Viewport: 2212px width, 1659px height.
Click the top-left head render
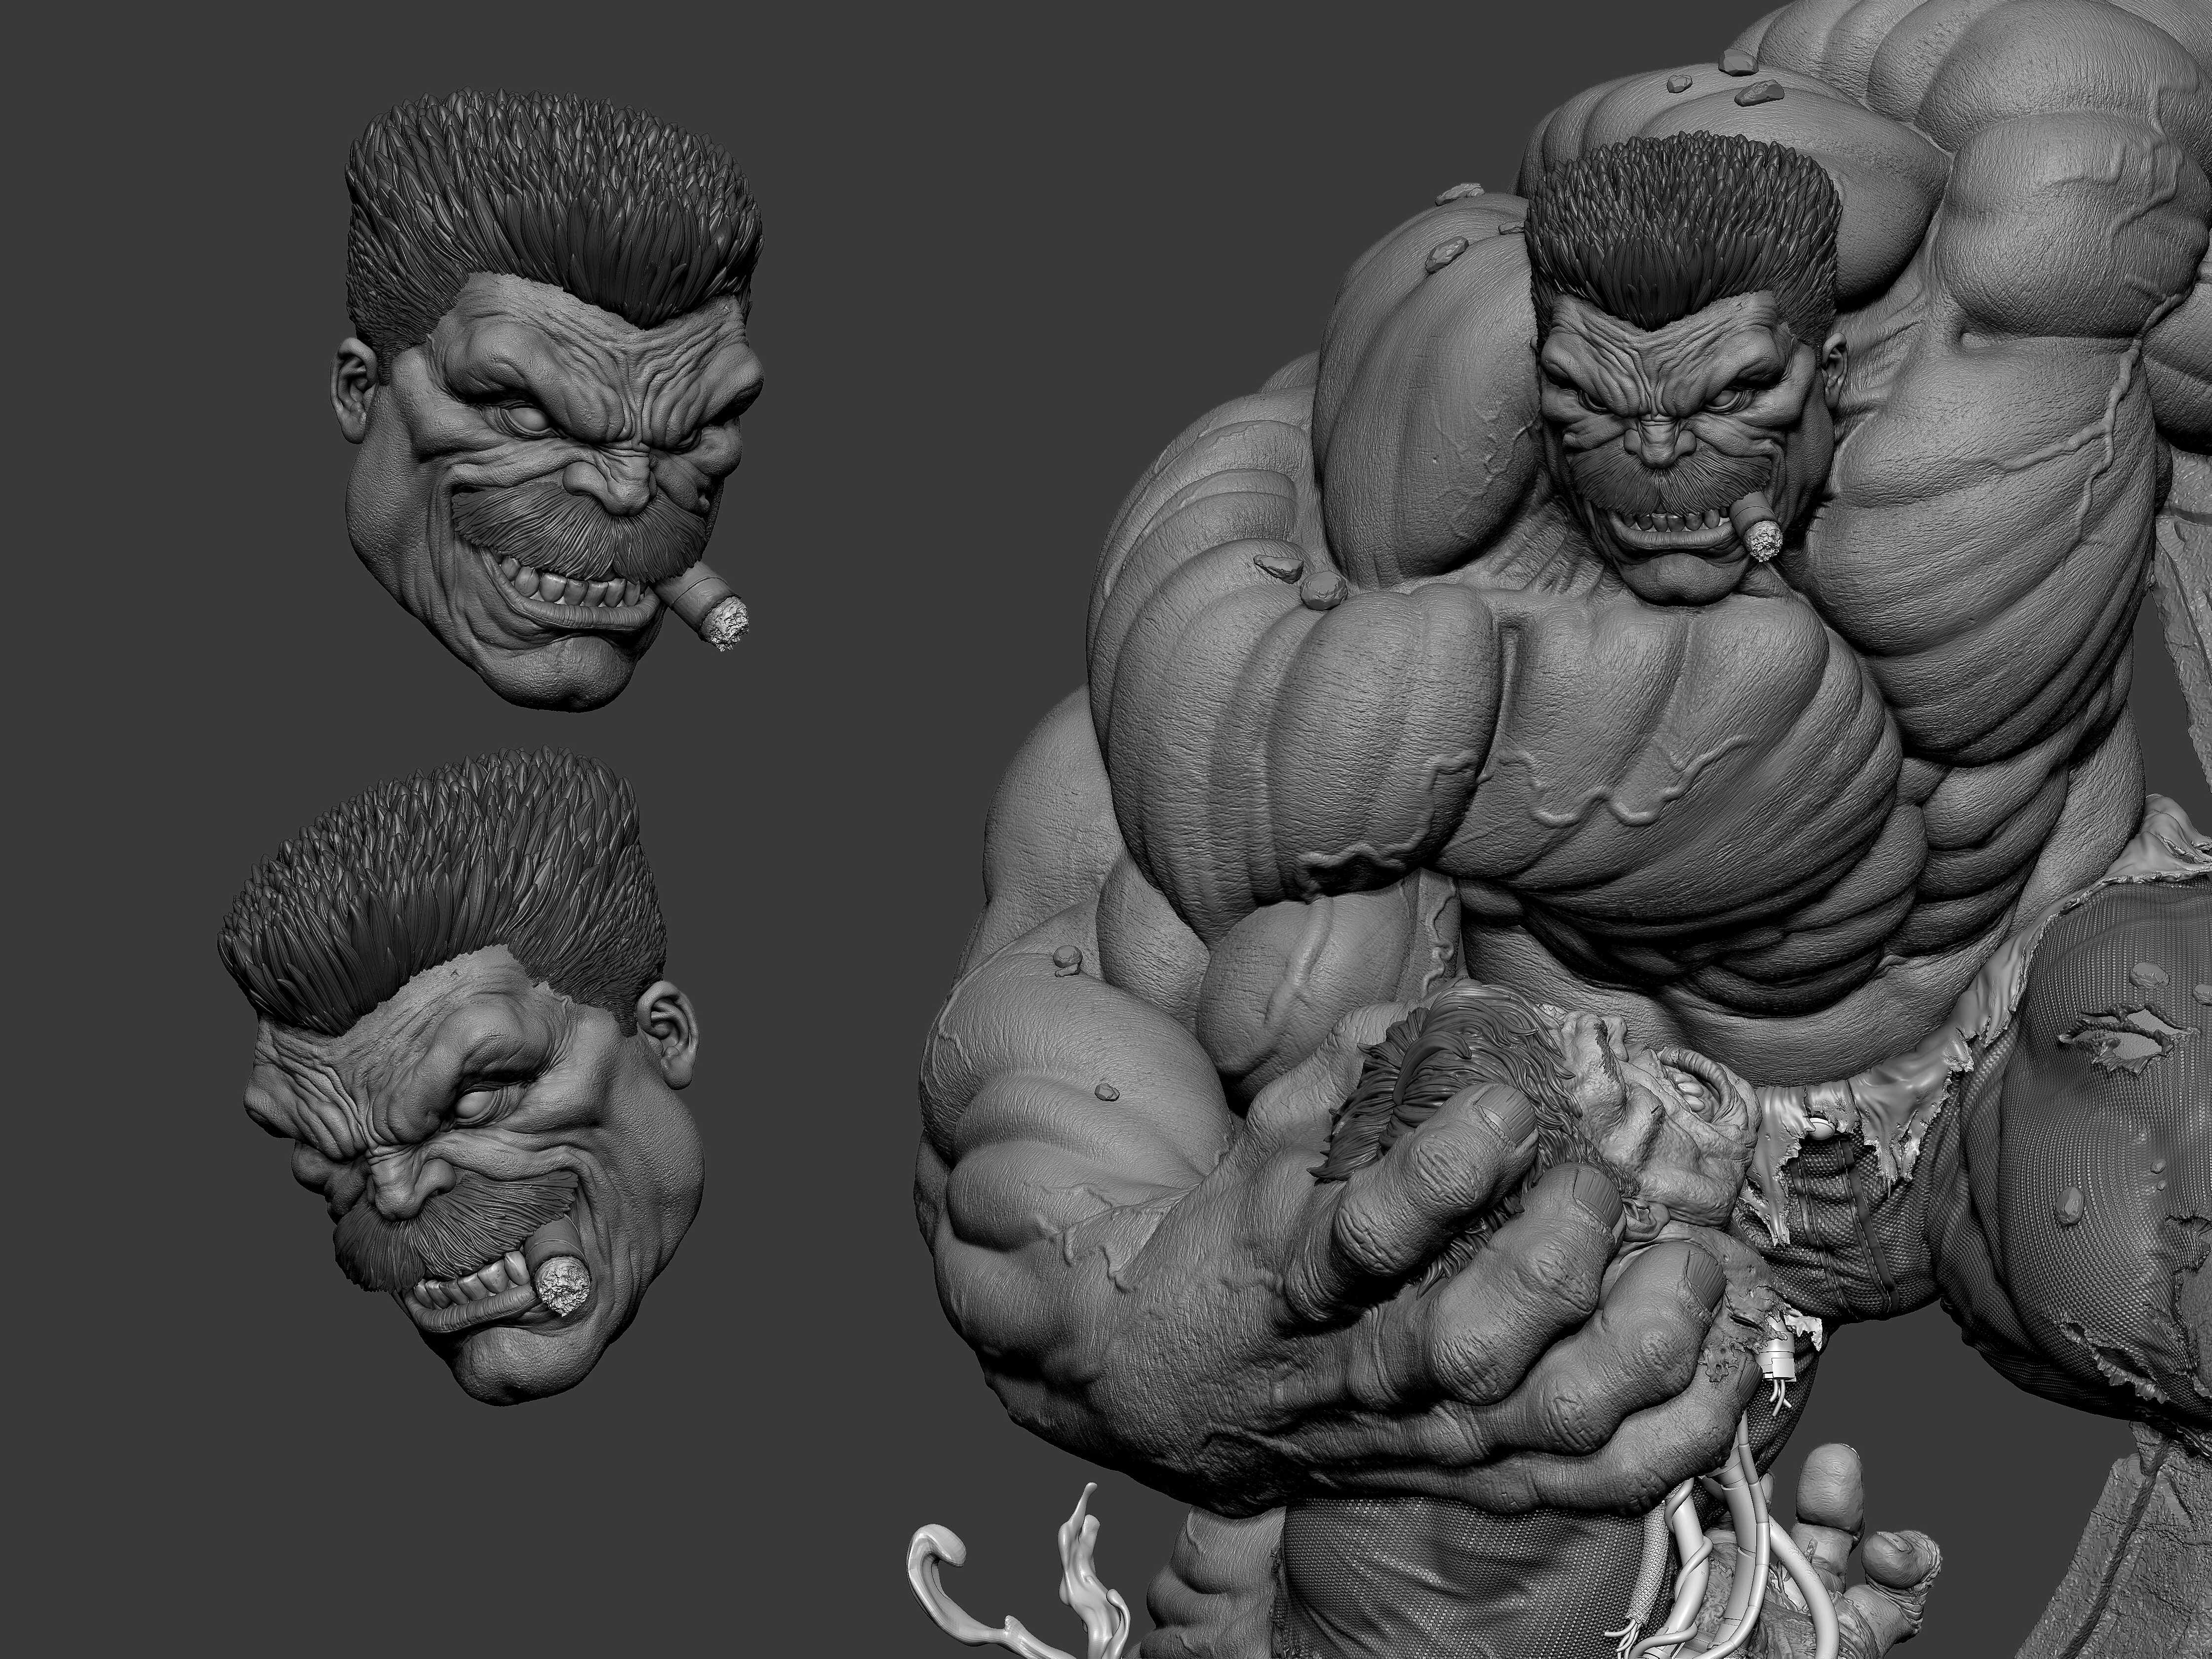[x=560, y=420]
